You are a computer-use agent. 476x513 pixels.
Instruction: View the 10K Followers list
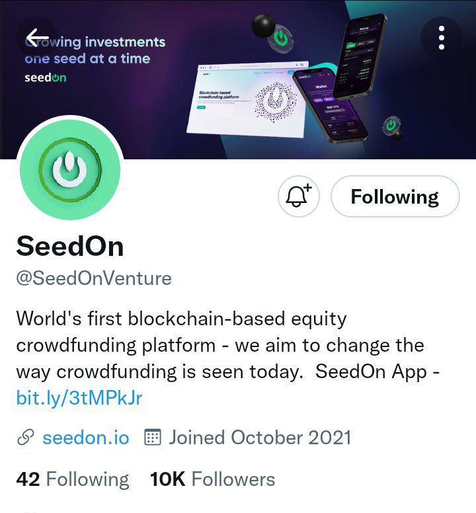click(x=212, y=479)
